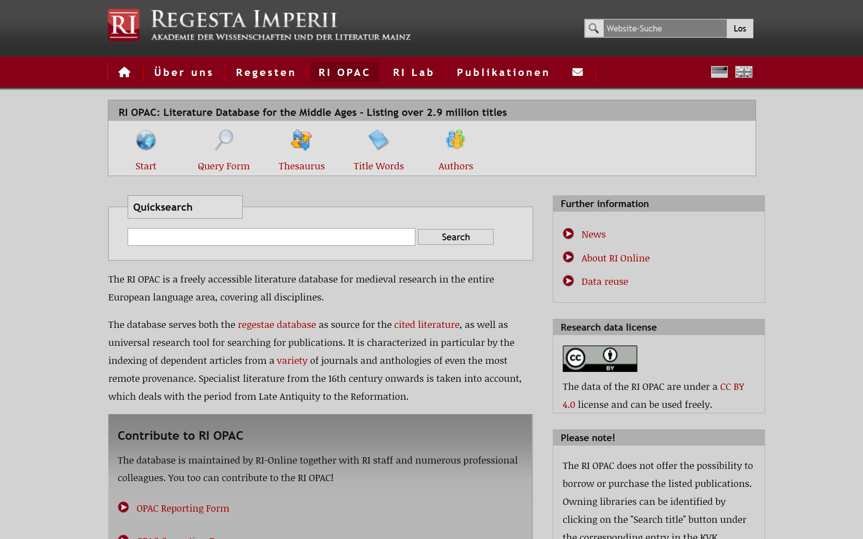Click the Website-Suche input box

click(x=664, y=29)
